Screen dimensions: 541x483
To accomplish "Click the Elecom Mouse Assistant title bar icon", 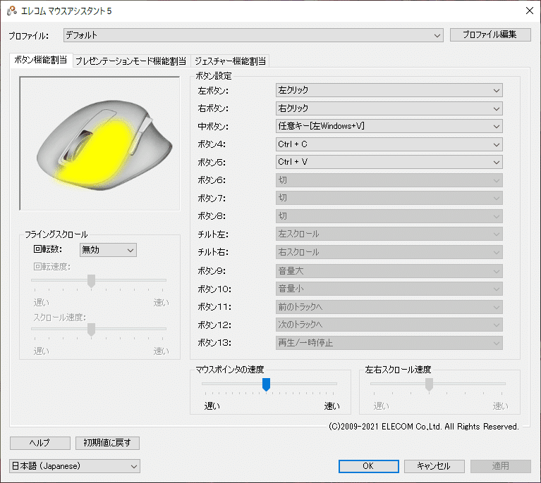I will click(x=12, y=11).
